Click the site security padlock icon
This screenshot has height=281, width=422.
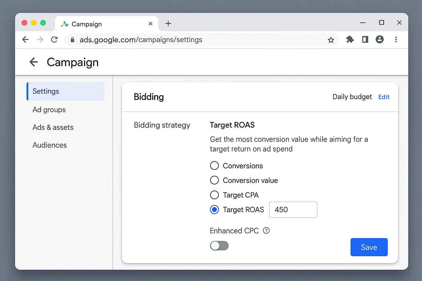click(x=72, y=40)
